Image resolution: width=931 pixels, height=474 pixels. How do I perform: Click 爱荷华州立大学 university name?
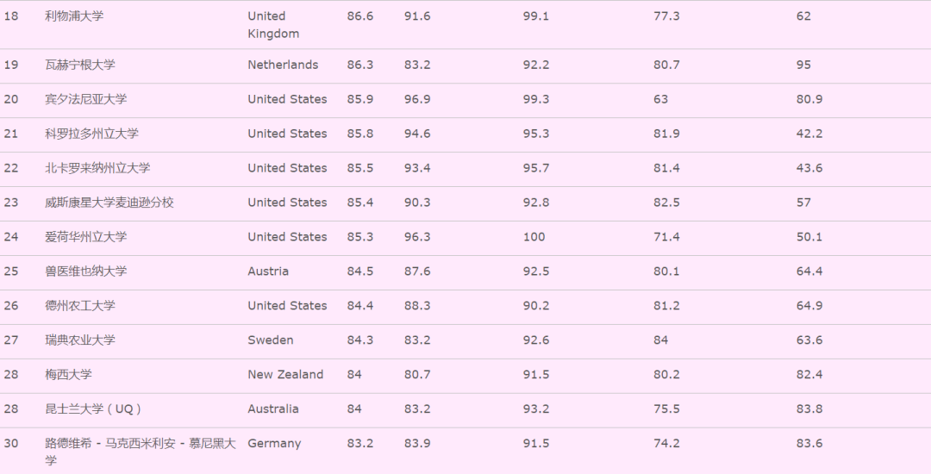(x=85, y=237)
